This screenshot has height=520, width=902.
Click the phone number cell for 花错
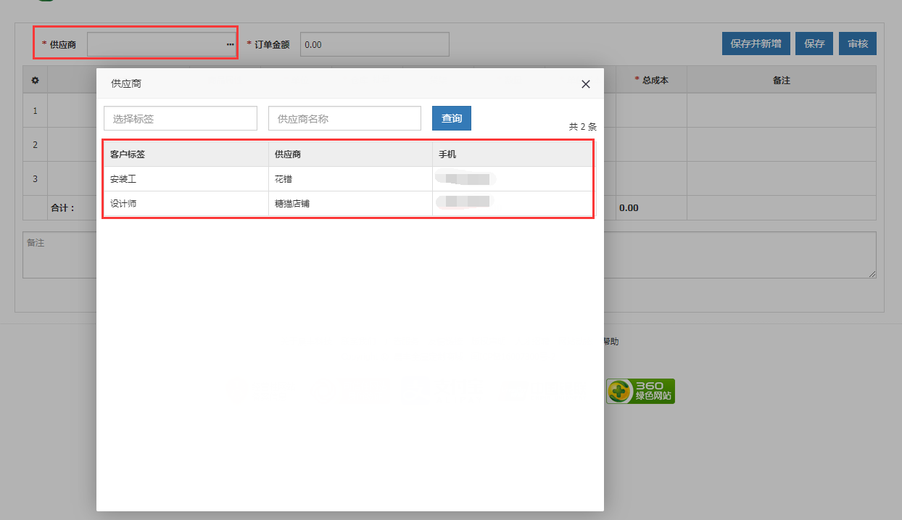coord(513,178)
